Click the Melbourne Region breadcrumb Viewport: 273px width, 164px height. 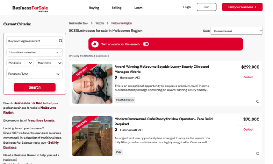coord(121,23)
